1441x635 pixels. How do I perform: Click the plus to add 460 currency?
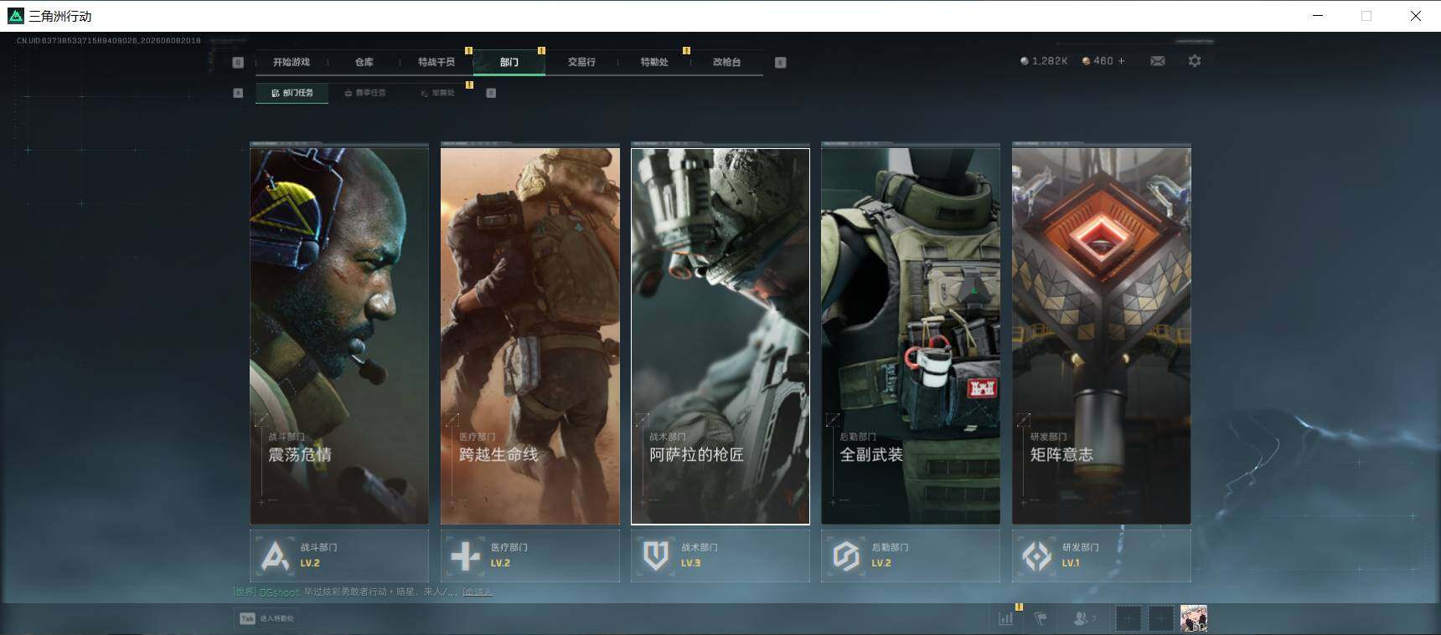1122,61
